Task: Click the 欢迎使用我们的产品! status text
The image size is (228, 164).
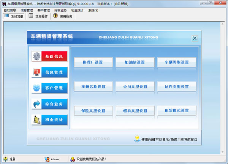Action: (x=91, y=159)
